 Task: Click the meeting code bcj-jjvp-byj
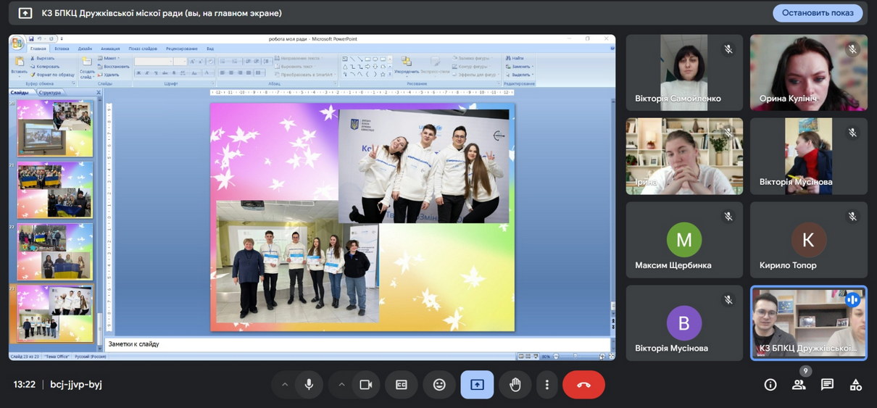76,385
